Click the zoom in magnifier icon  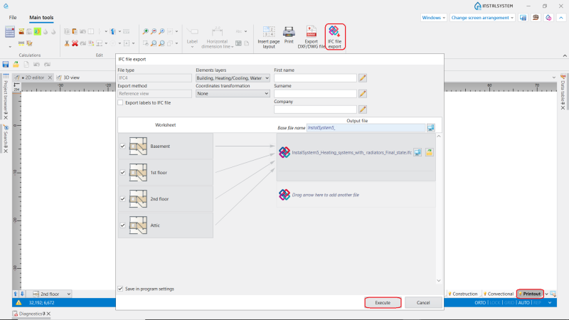(146, 31)
